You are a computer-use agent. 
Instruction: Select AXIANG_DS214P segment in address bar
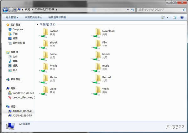[x=44, y=9]
